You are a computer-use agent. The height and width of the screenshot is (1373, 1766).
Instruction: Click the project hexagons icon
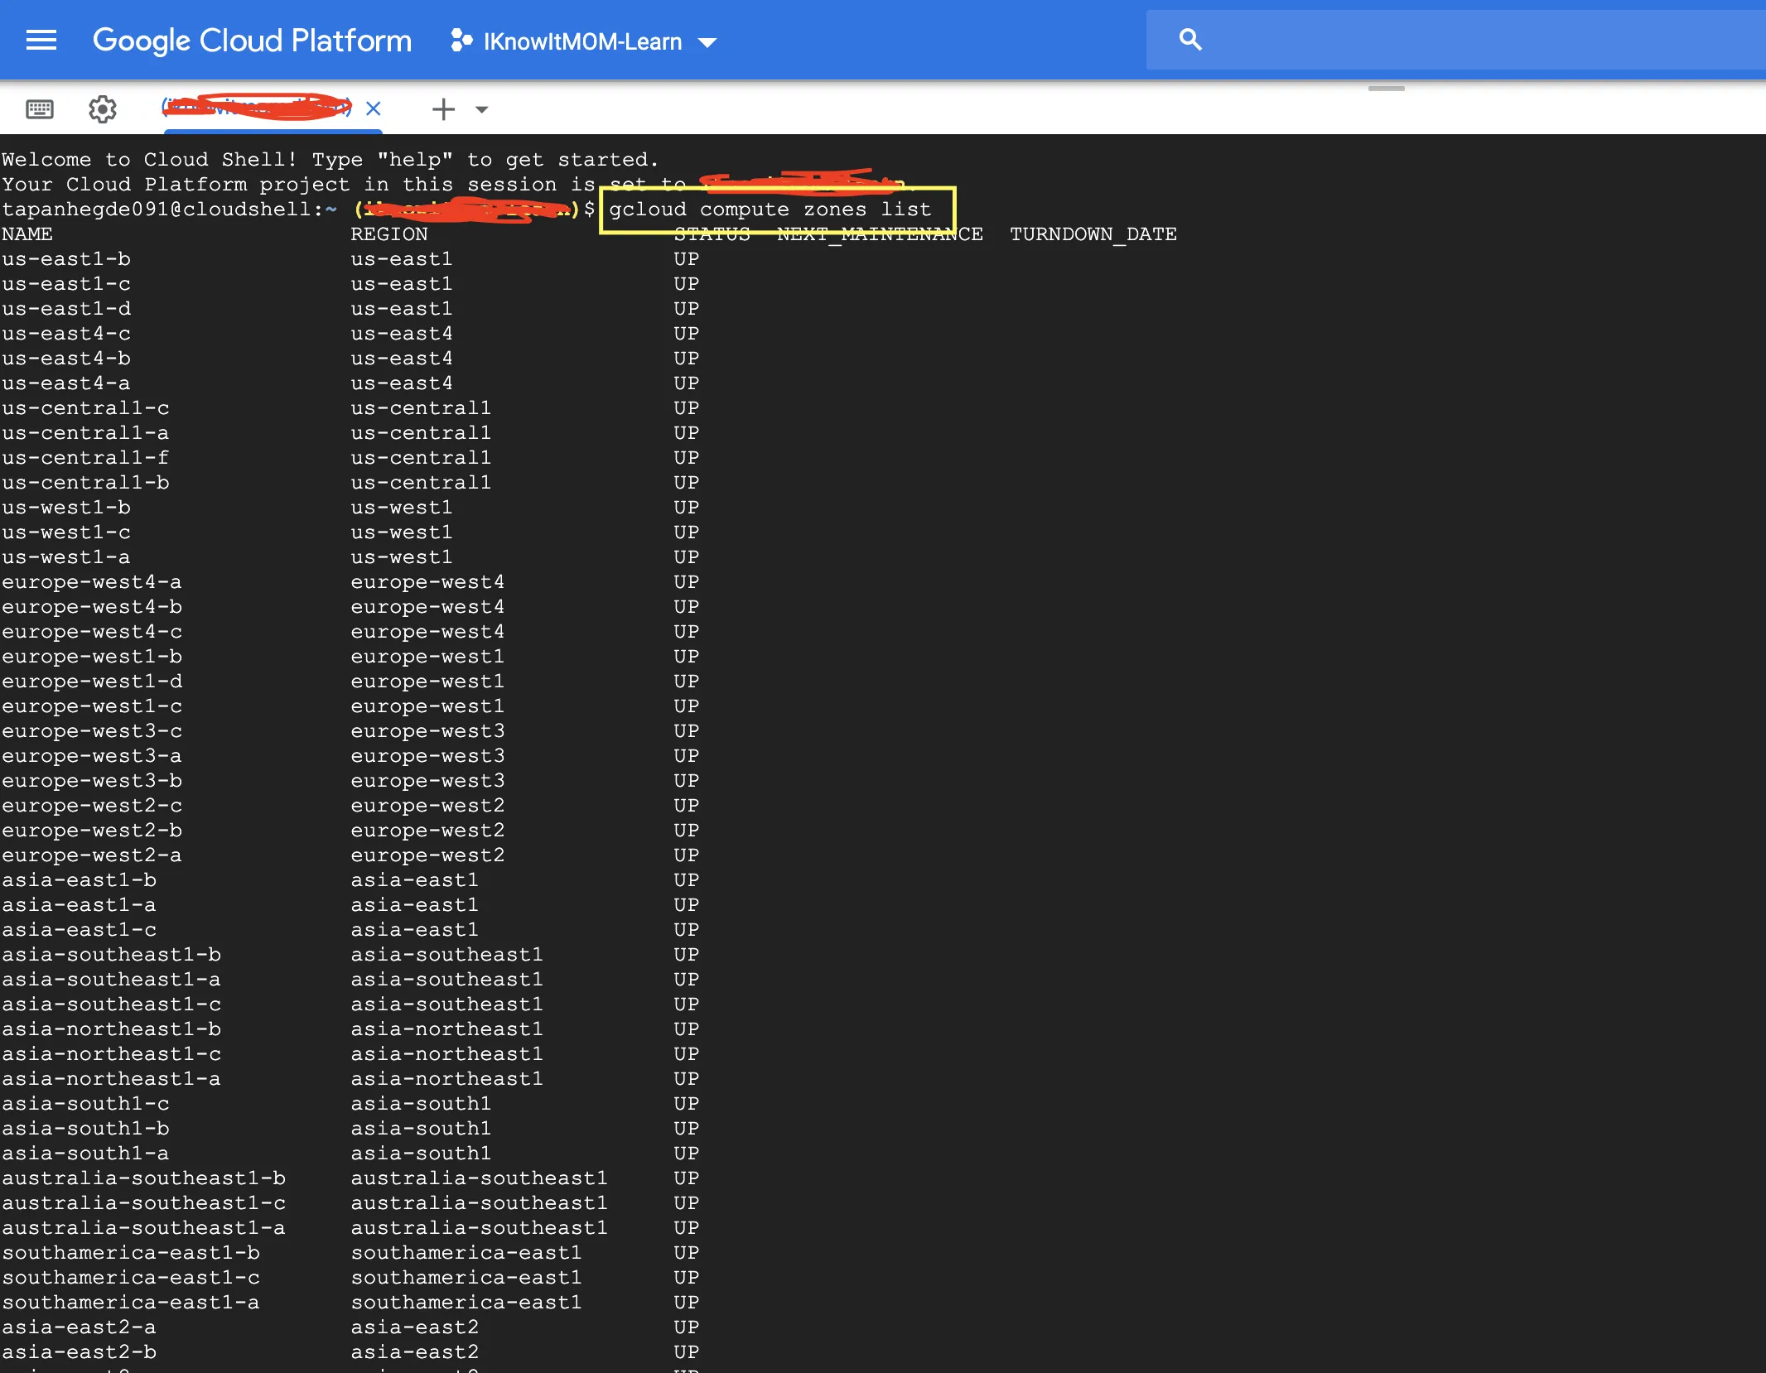coord(461,41)
